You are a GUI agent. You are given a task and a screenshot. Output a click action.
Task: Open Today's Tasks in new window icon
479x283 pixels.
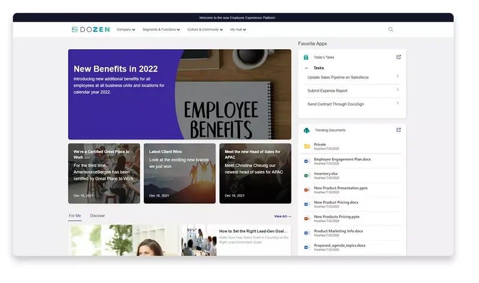click(x=398, y=57)
